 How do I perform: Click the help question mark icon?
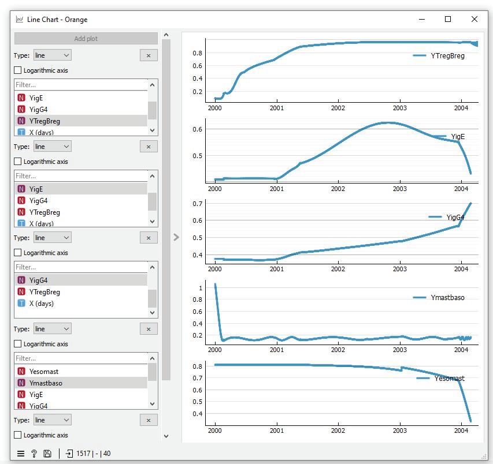coord(34,454)
